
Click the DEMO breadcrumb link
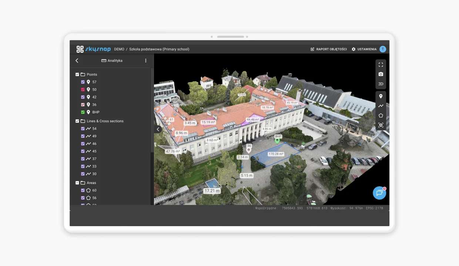[x=119, y=49]
